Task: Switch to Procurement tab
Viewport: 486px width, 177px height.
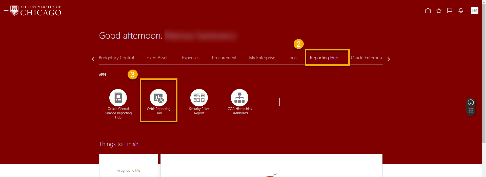Action: coord(224,58)
